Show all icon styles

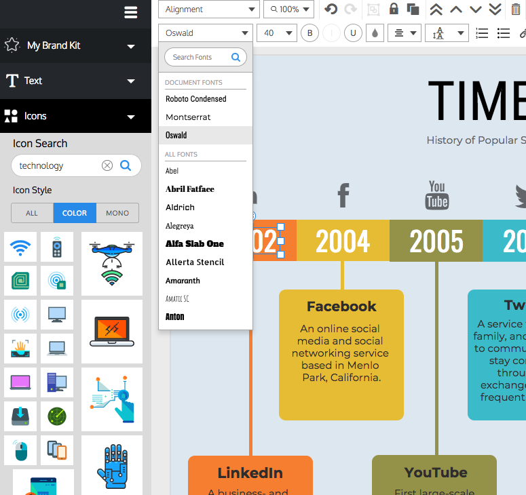(x=32, y=213)
